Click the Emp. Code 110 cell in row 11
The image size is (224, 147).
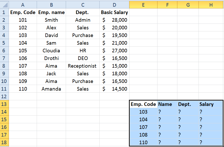pos(23,89)
